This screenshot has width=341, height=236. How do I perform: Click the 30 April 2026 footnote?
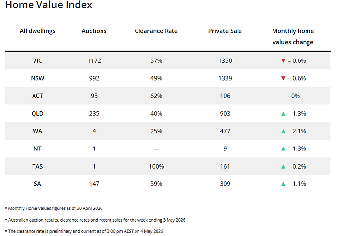(54, 208)
